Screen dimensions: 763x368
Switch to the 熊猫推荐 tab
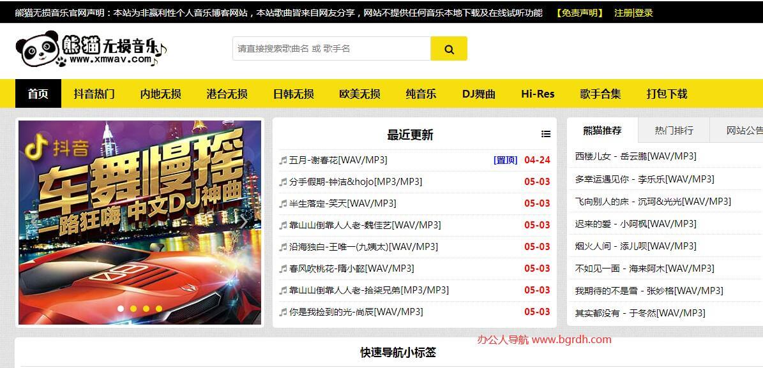(602, 131)
